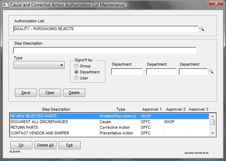Image resolution: width=226 pixels, height=161 pixels.
Task: Click the Type column header
Action: 121,109
